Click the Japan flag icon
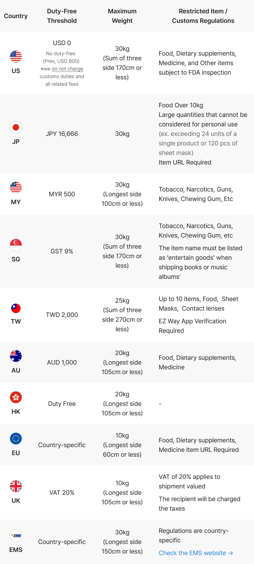This screenshot has width=254, height=564. tap(16, 127)
